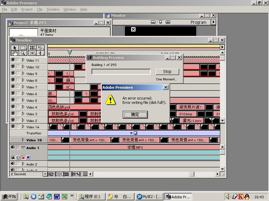Select the In Point tool
This screenshot has height=201, width=269.
pyautogui.click(x=40, y=53)
